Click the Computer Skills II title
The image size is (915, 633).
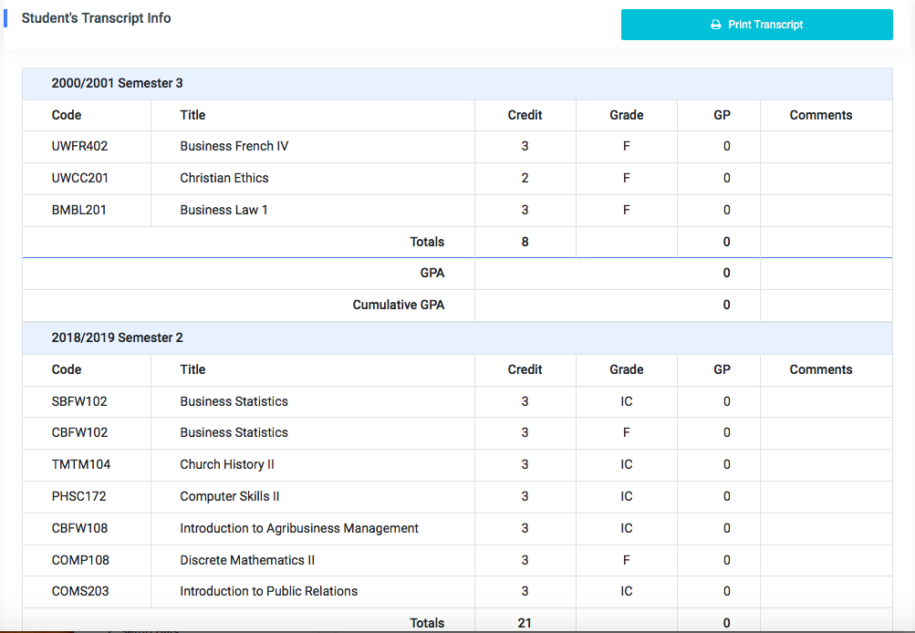pos(229,497)
